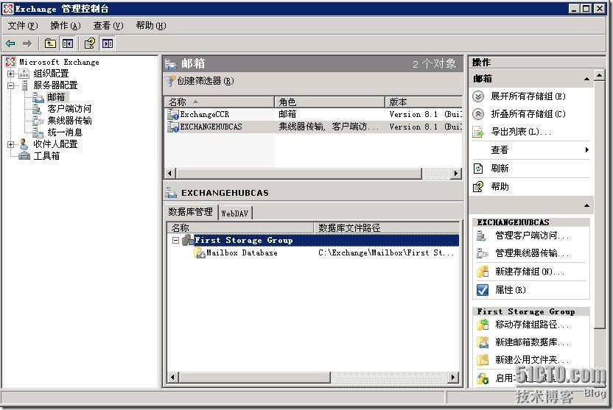Select the EXCHANGEHUBCAS server row
613x410 pixels.
[x=313, y=127]
